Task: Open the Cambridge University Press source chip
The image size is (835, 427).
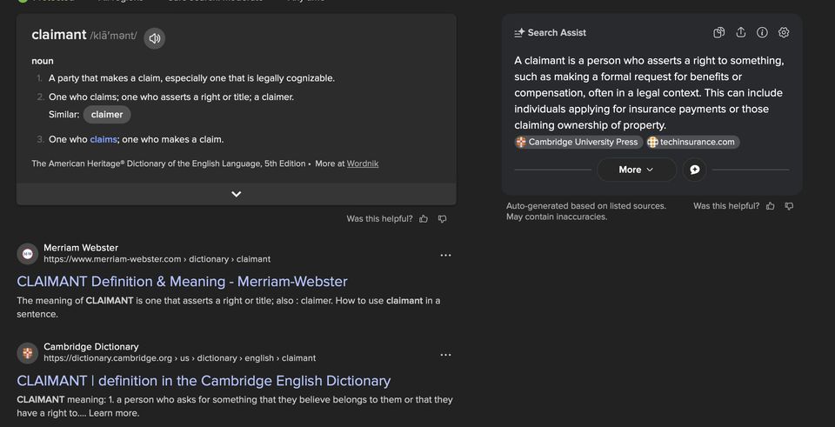Action: pos(579,142)
